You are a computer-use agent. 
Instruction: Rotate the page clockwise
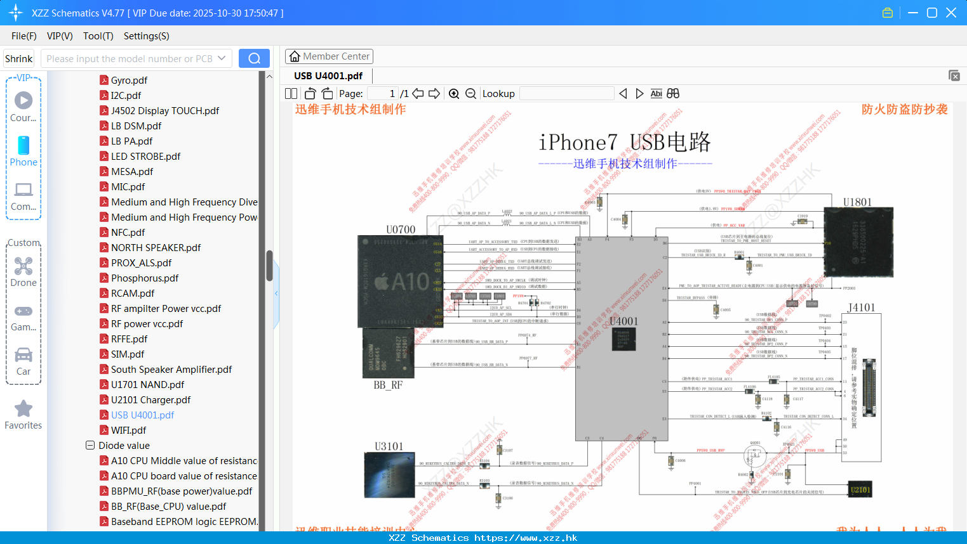327,93
